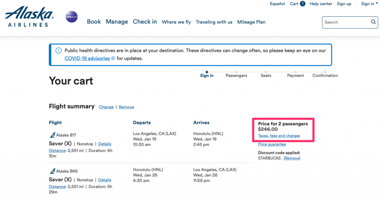View Taxes, fees and charges breakdown

coord(279,136)
